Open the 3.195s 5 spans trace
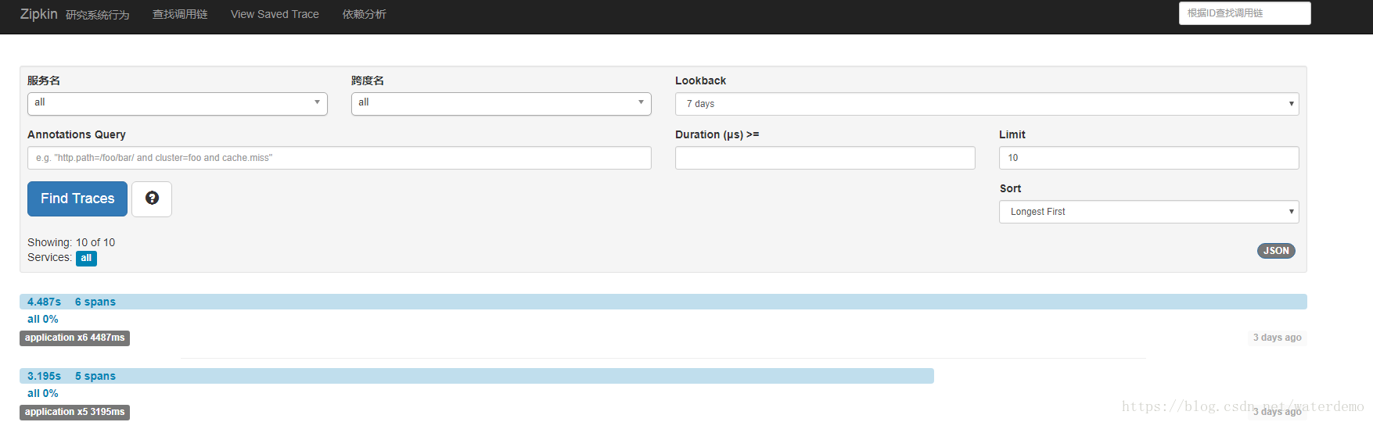 tap(476, 376)
